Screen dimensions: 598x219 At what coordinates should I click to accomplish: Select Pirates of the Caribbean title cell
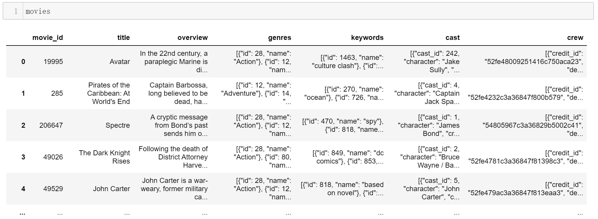[x=108, y=93]
